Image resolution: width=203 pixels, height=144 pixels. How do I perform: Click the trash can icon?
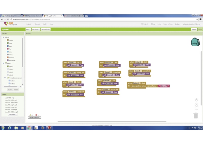pos(196,115)
